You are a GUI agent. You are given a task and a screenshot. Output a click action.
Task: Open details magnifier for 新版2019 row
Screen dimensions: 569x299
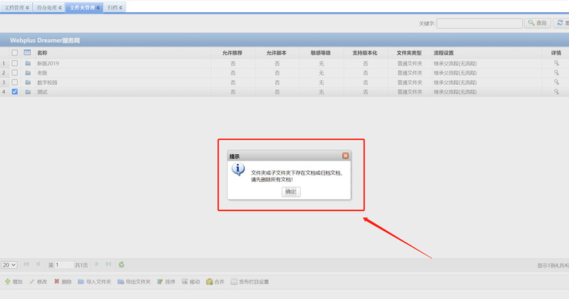tap(556, 63)
